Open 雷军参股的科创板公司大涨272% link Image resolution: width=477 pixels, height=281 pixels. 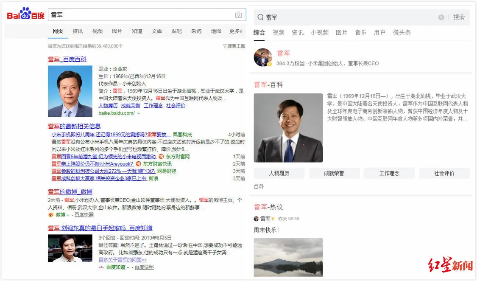coord(103,171)
